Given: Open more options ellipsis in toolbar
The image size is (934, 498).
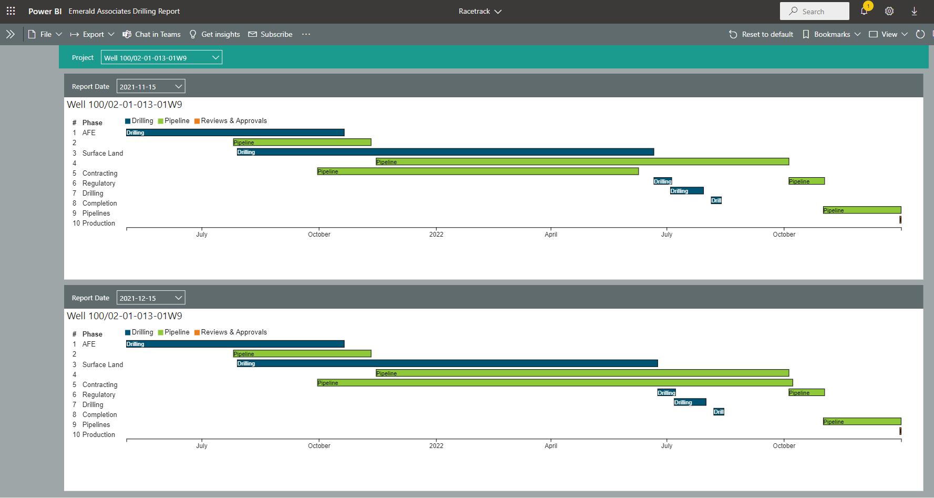Looking at the screenshot, I should (306, 34).
